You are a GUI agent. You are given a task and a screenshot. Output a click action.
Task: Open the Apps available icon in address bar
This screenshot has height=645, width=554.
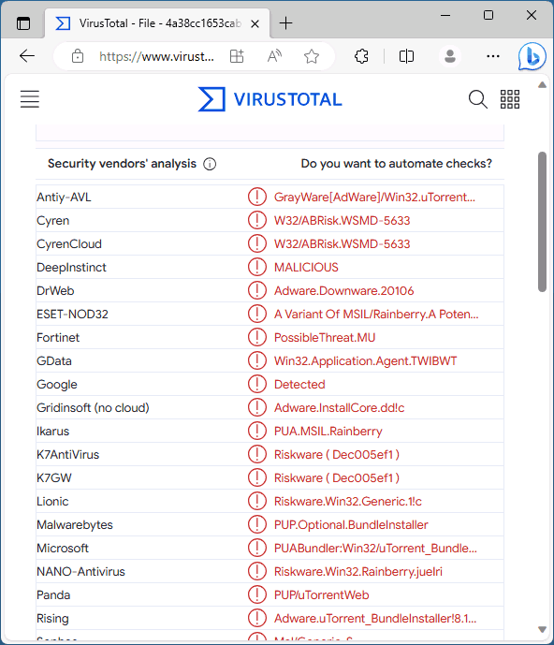coord(237,56)
